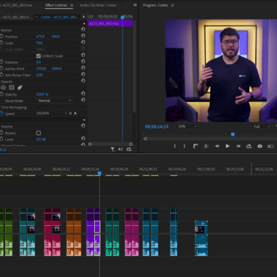Click the play-only-audio icon in Effect Controls
The image size is (277, 277).
coord(120,149)
